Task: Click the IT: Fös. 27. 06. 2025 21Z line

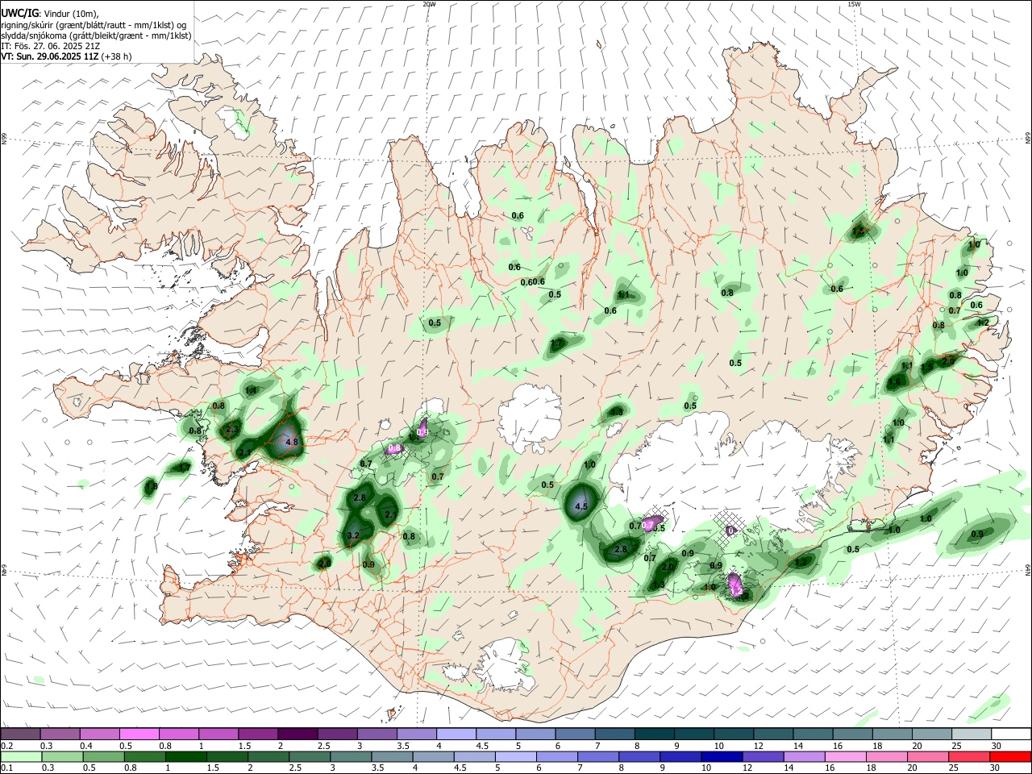Action: [51, 46]
